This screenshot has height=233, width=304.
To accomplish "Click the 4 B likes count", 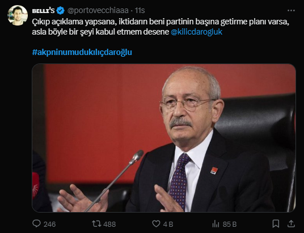I will pos(168,224).
